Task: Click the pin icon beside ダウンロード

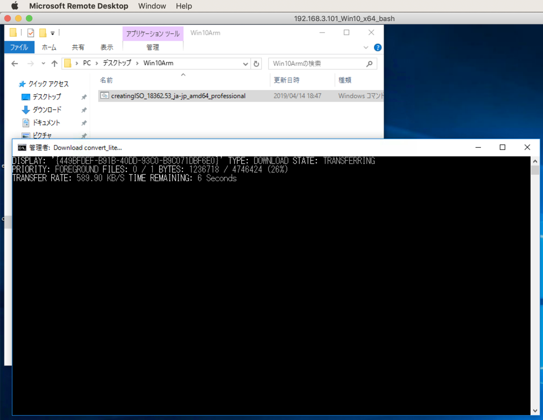Action: pyautogui.click(x=84, y=110)
